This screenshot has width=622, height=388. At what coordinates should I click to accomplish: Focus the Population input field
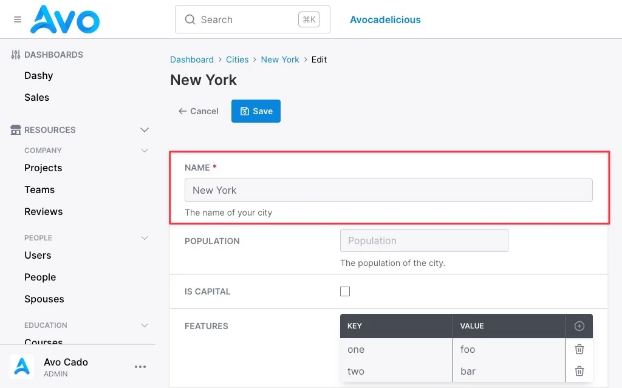pyautogui.click(x=424, y=240)
